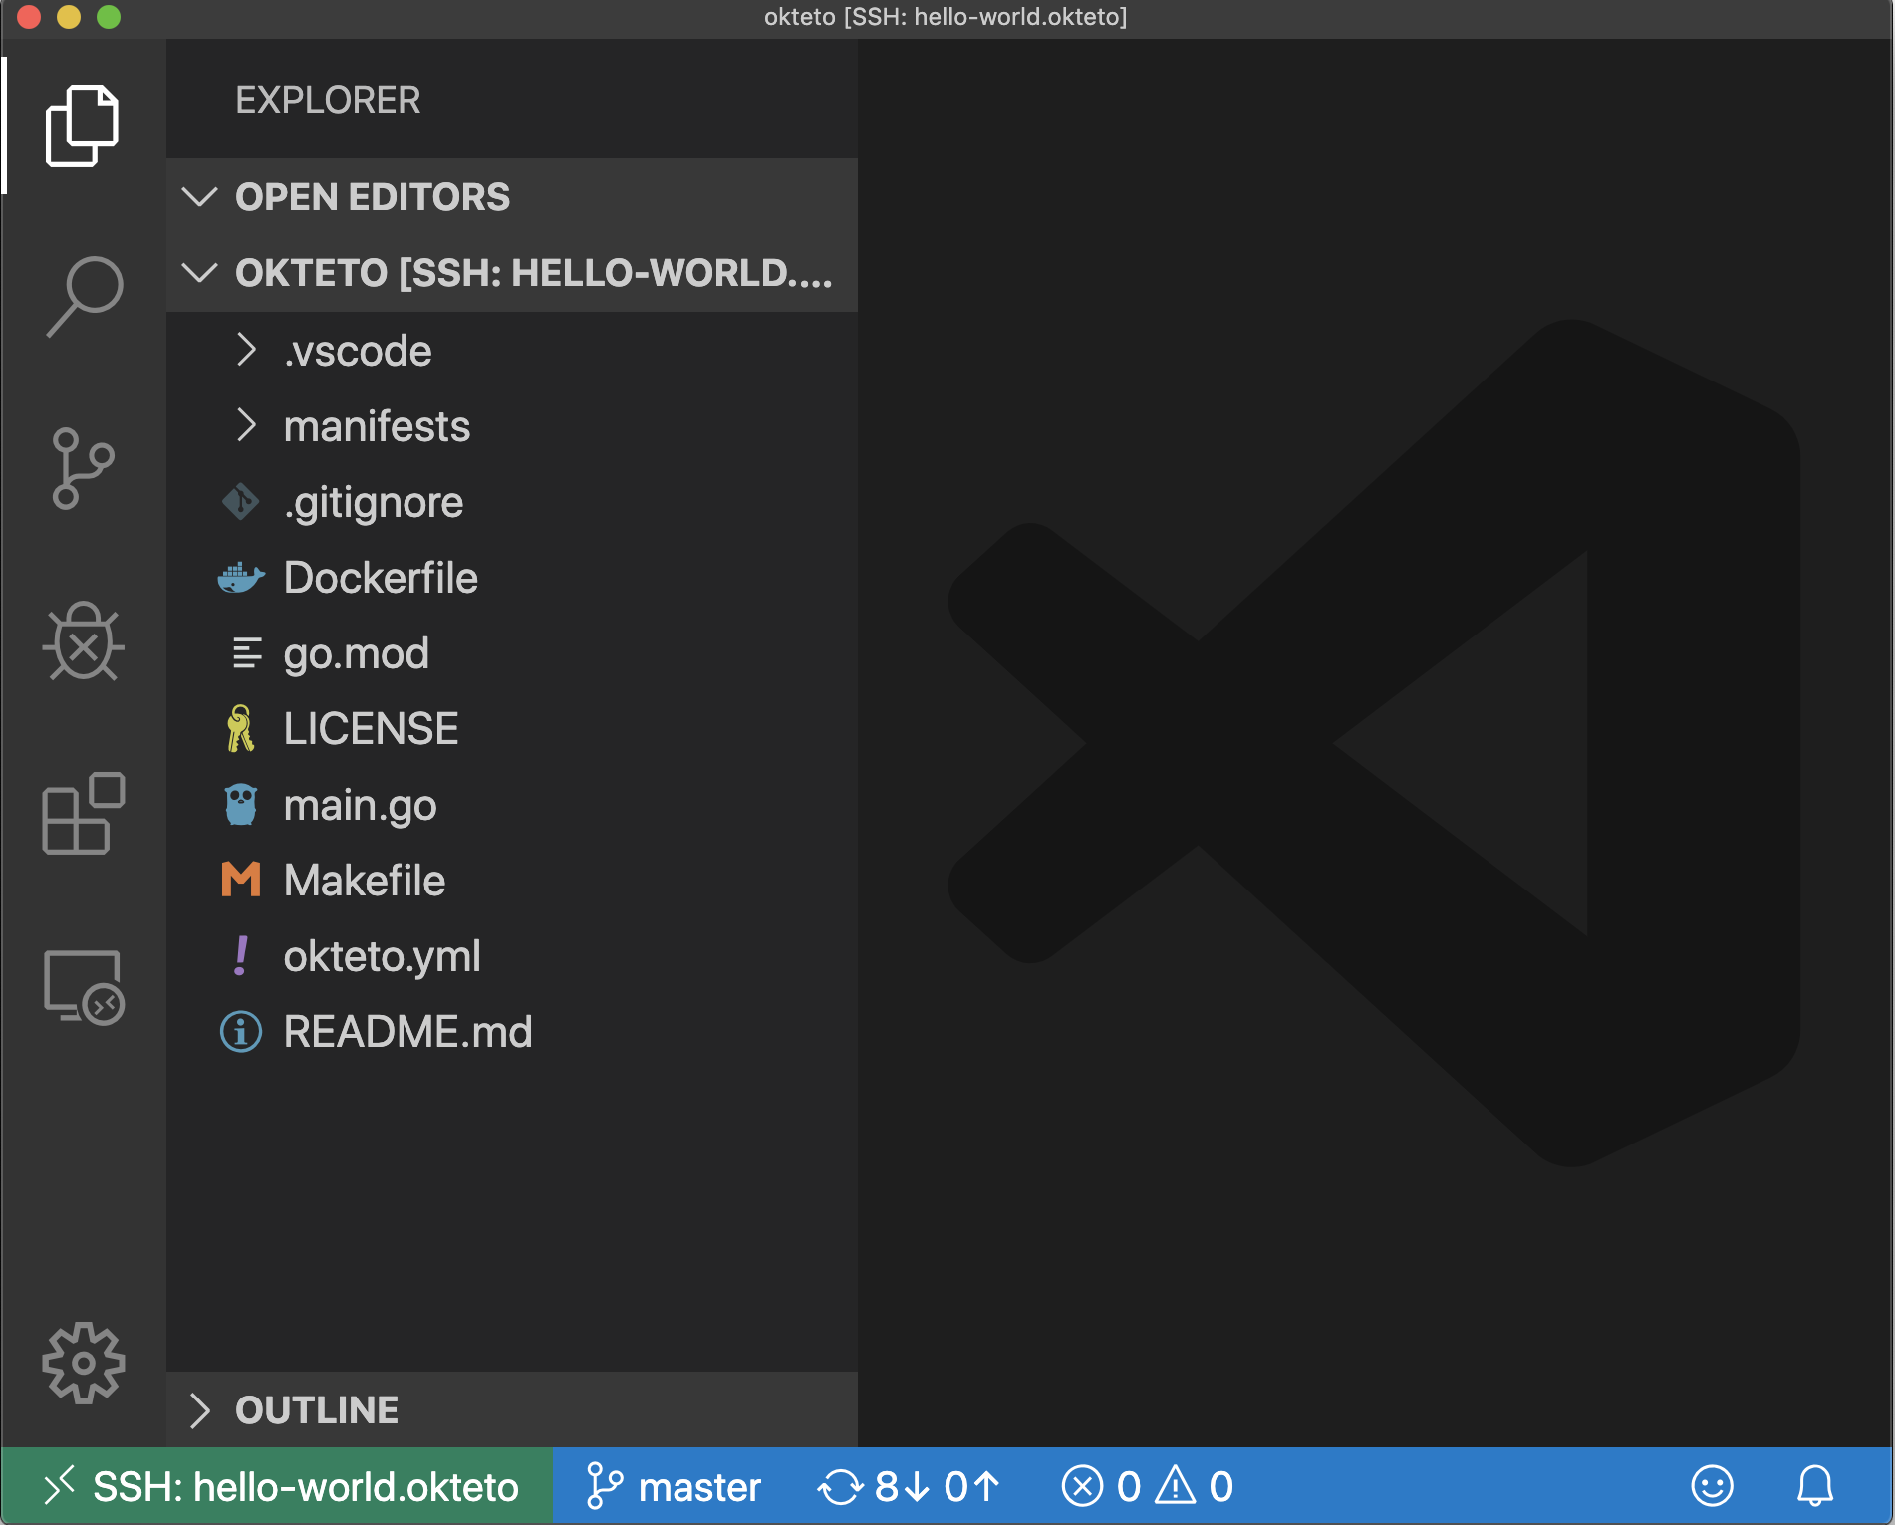This screenshot has width=1895, height=1525.
Task: Expand the .vscode folder
Action: tap(512, 351)
